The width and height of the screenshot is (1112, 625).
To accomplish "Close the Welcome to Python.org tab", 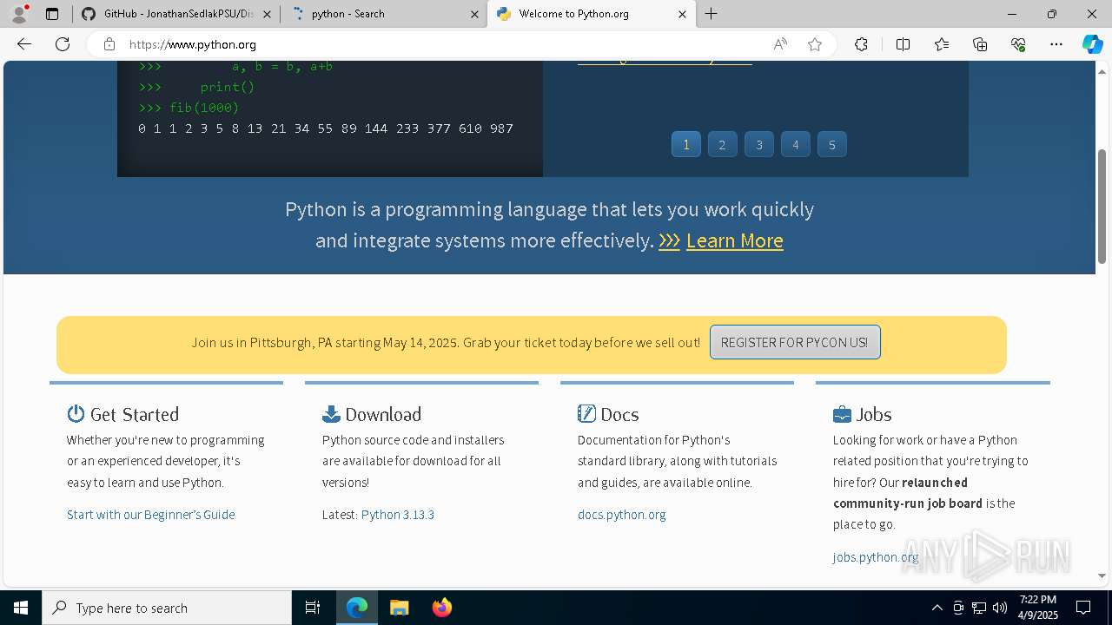I will [682, 14].
